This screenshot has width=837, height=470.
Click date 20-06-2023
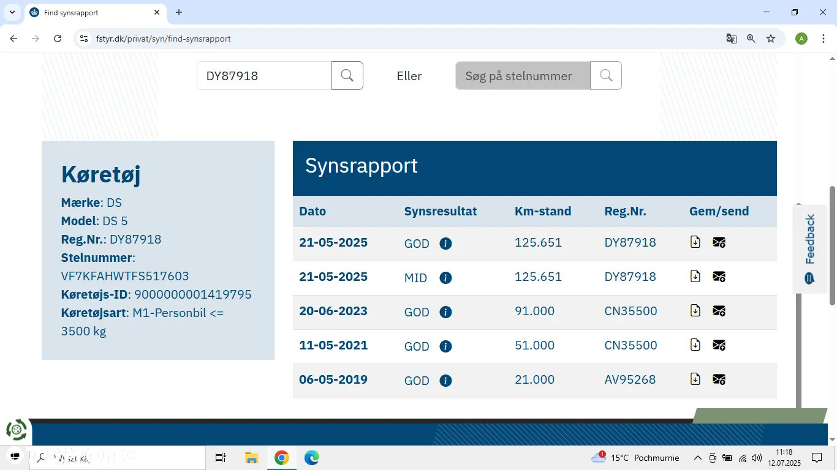pyautogui.click(x=333, y=311)
